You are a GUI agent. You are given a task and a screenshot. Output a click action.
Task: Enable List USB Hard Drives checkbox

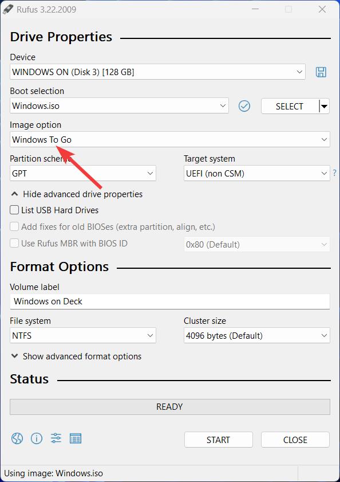tap(14, 210)
